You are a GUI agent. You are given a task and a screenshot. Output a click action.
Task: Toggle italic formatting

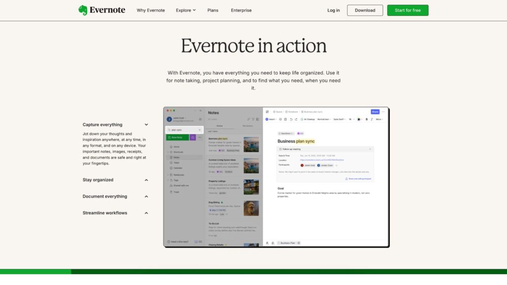371,119
